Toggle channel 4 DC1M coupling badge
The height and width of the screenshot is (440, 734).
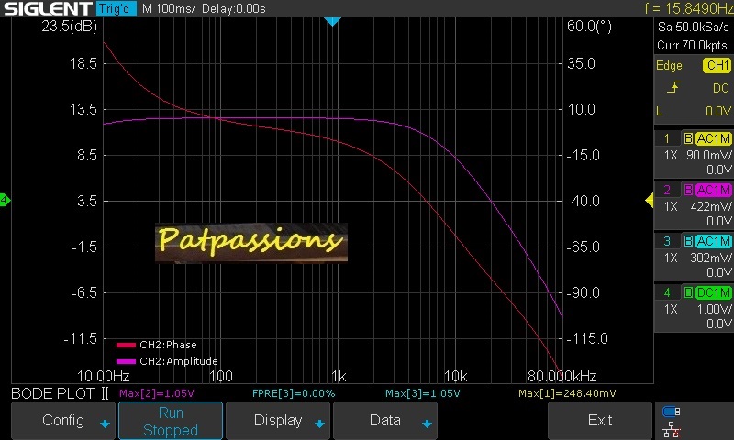713,292
